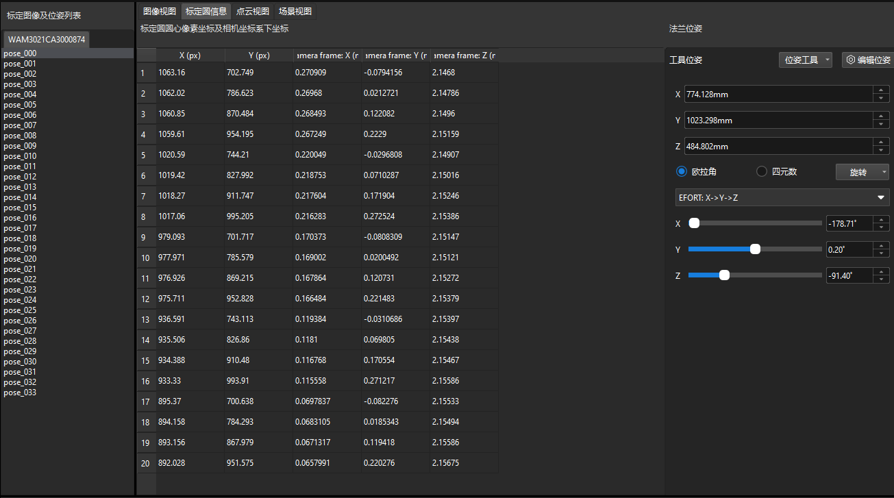
Task: Click the up stepper next to X 774.128mm
Action: [x=881, y=90]
